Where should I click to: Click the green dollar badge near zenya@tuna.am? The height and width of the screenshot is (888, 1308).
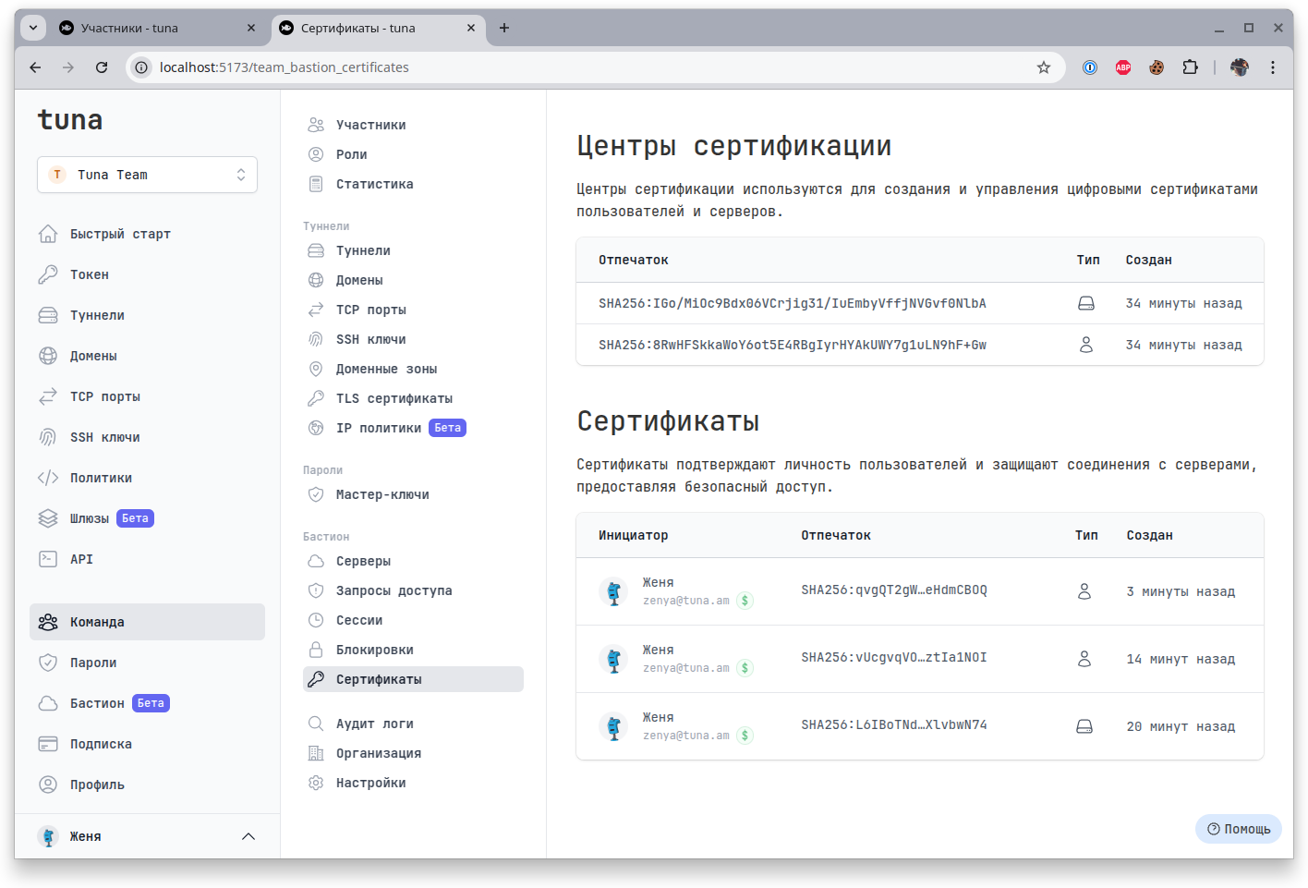(x=745, y=600)
